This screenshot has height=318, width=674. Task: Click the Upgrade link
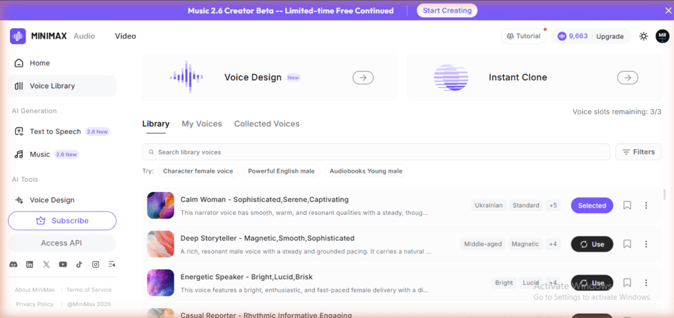click(609, 37)
